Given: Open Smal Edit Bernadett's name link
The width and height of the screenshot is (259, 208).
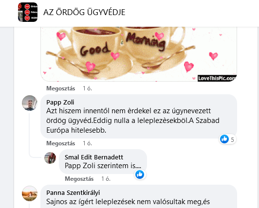Looking at the screenshot, I should tap(94, 157).
